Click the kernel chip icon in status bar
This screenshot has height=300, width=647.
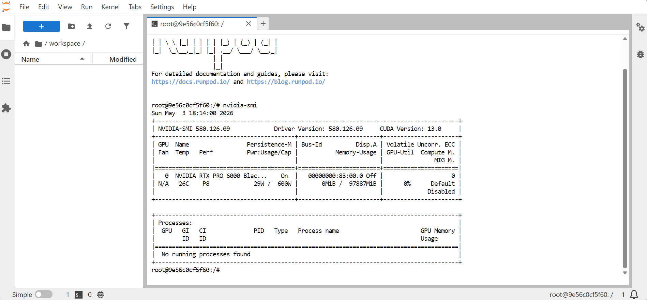point(101,295)
